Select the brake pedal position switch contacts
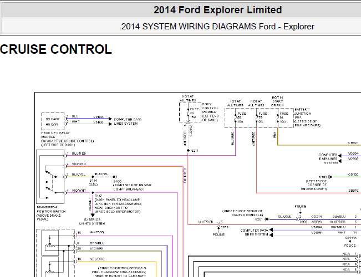Screen dimensions: 361x277 (x=51, y=182)
